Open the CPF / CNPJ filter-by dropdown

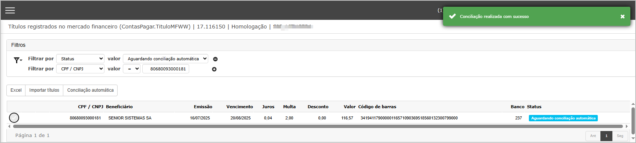(x=80, y=69)
